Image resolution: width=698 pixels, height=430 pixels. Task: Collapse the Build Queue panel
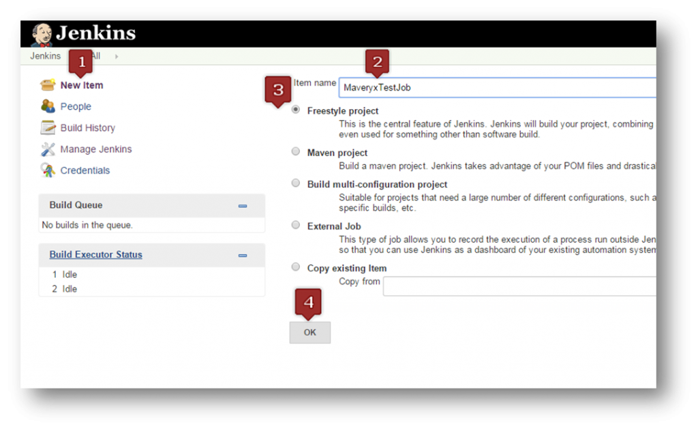tap(243, 205)
